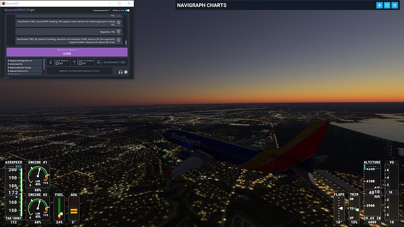Click the Fuel level bar indicator
The width and height of the screenshot is (404, 227).
pyautogui.click(x=59, y=208)
